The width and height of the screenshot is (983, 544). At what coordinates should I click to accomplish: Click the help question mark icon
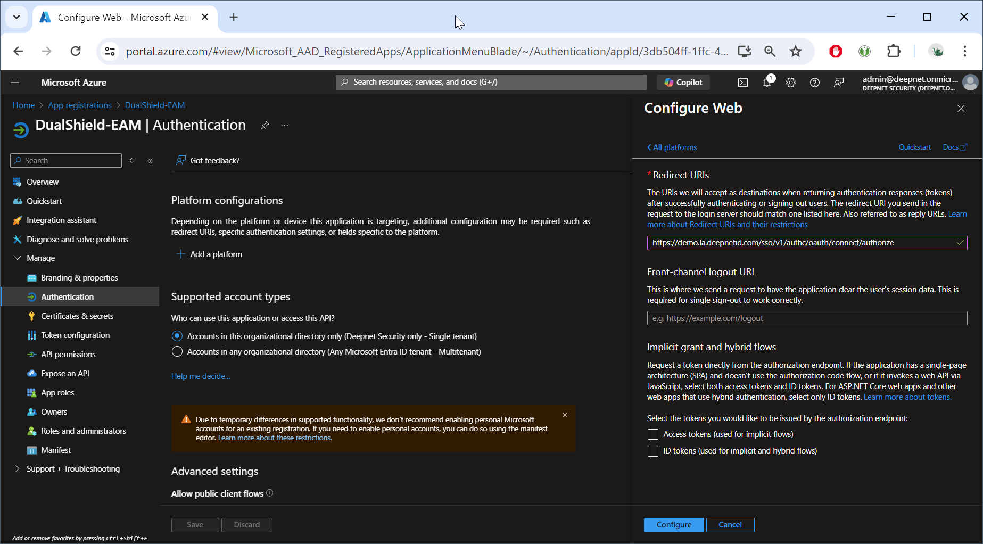pyautogui.click(x=814, y=83)
